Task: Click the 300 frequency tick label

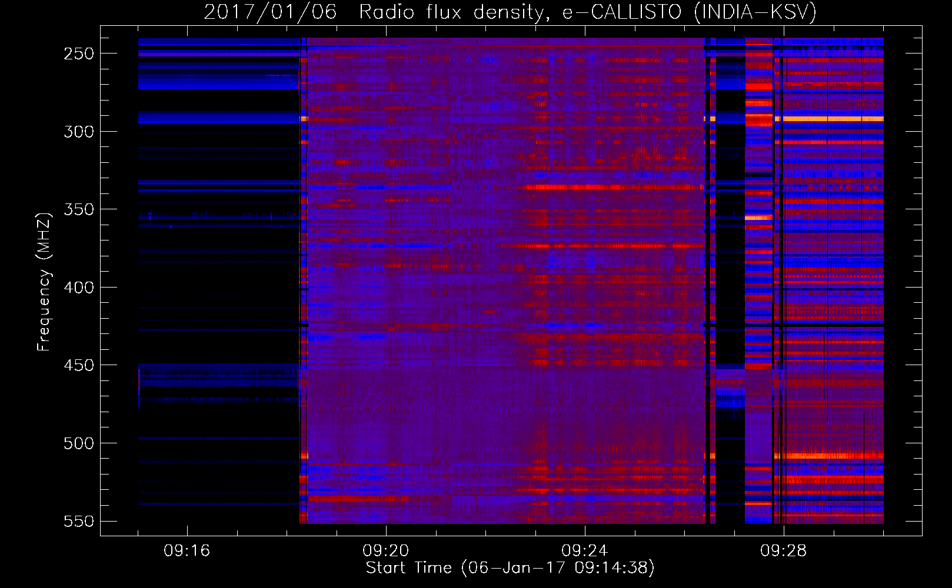Action: pos(79,132)
